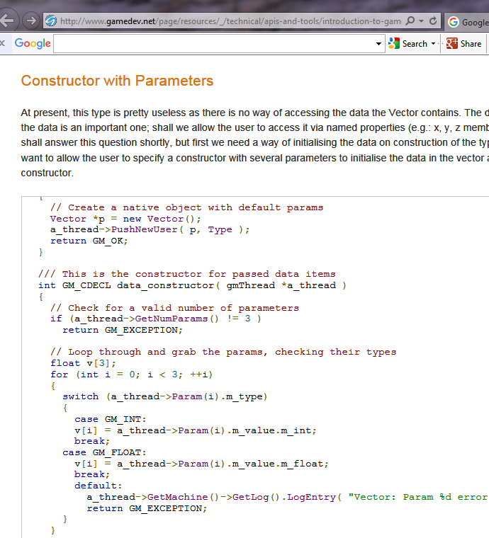Click the multicolor Google Search icon
The height and width of the screenshot is (538, 489).
tap(393, 44)
